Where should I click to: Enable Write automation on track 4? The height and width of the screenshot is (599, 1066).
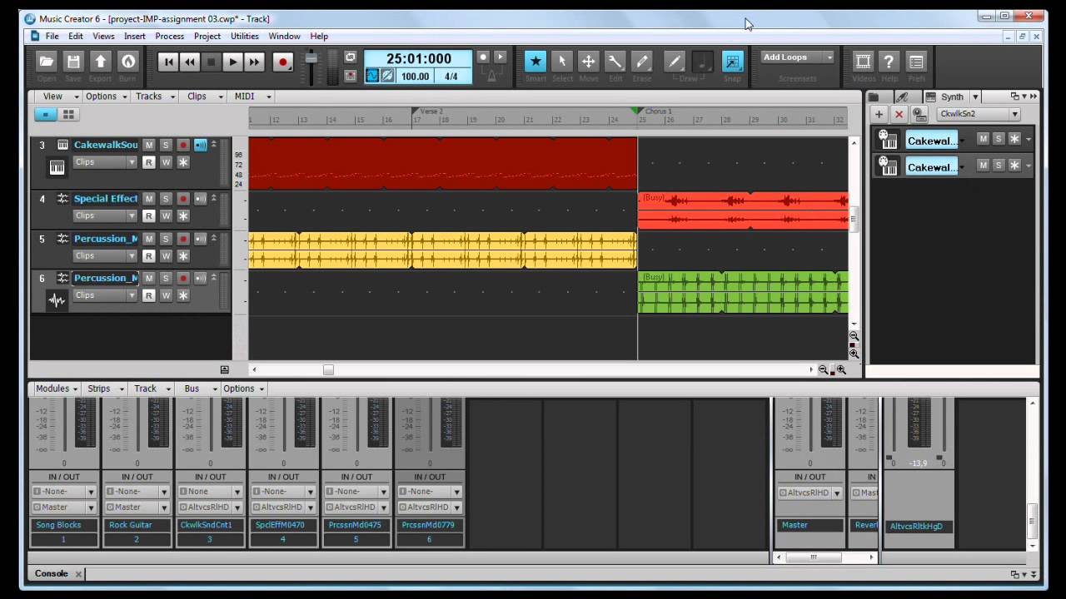point(166,216)
